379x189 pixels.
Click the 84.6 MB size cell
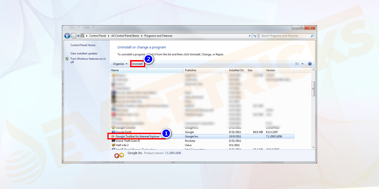(x=258, y=132)
